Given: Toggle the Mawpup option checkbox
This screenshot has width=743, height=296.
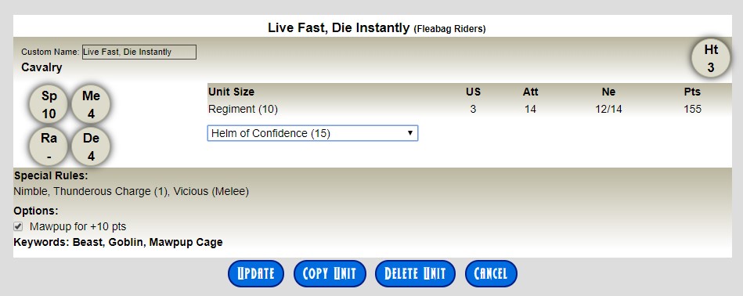Looking at the screenshot, I should point(19,226).
